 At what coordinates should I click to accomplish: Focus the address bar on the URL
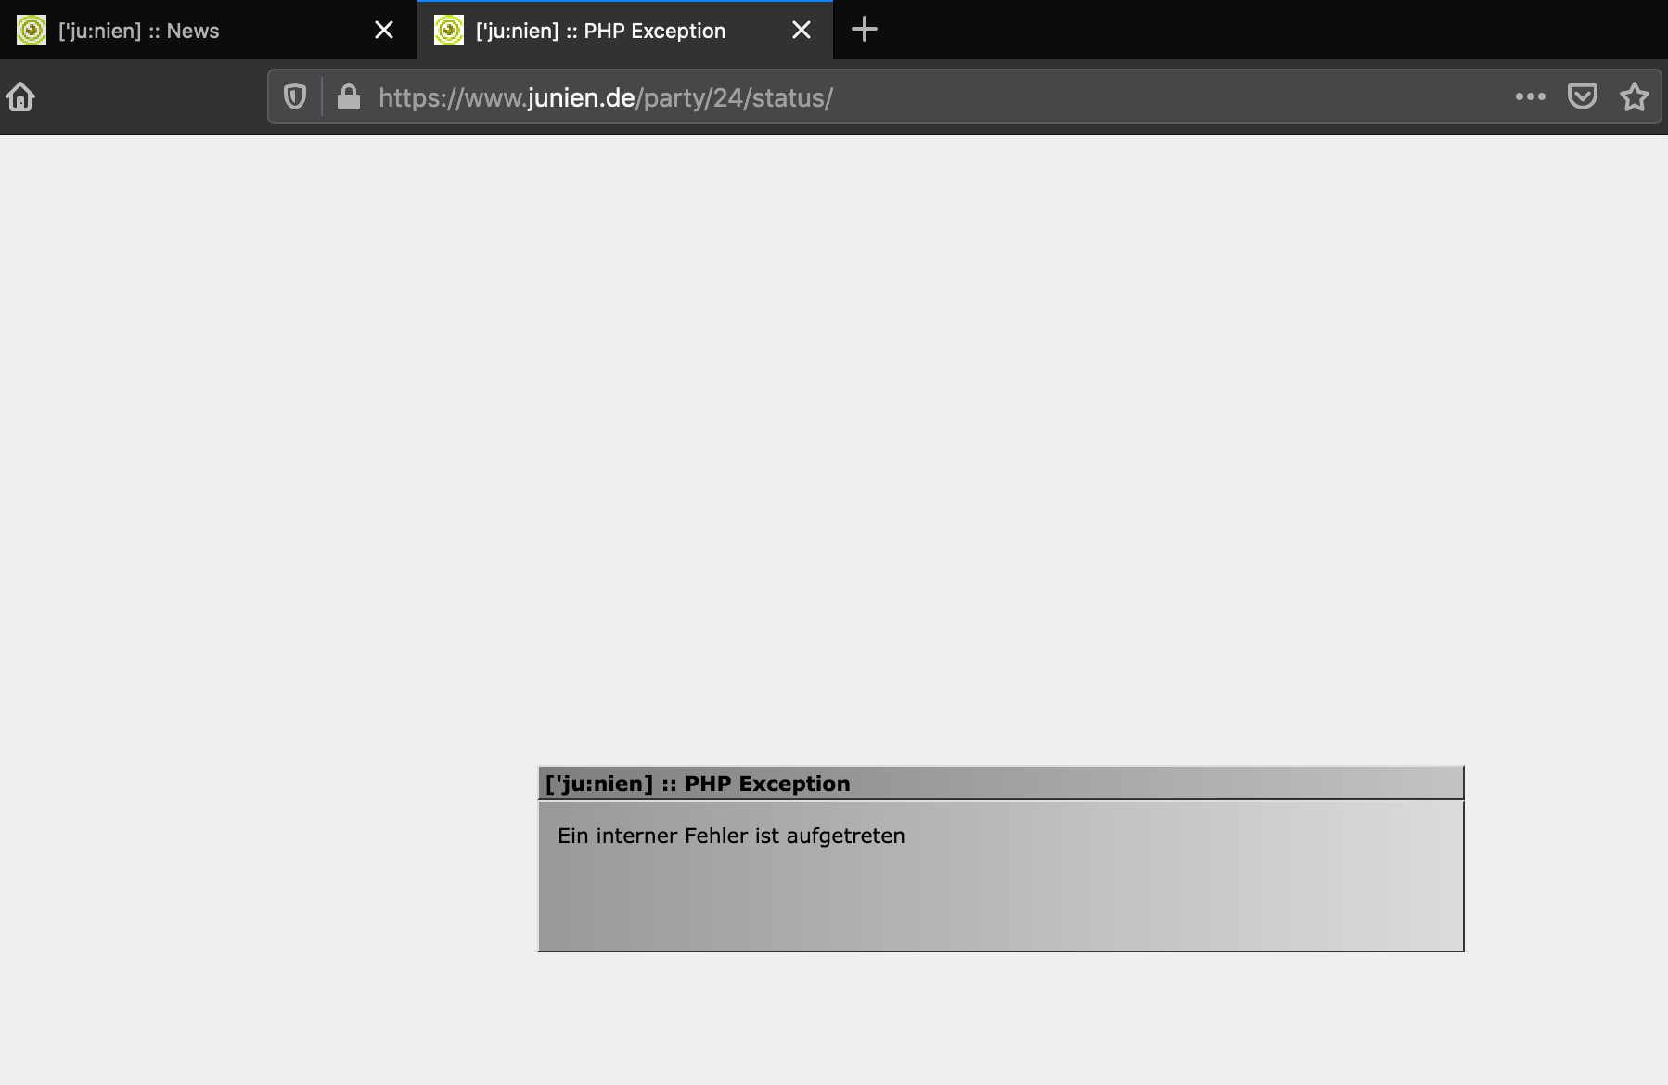[1113, 97]
